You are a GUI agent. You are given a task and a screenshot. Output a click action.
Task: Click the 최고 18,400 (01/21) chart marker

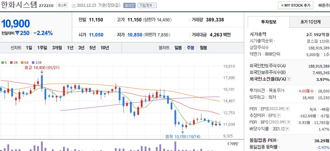(42, 68)
